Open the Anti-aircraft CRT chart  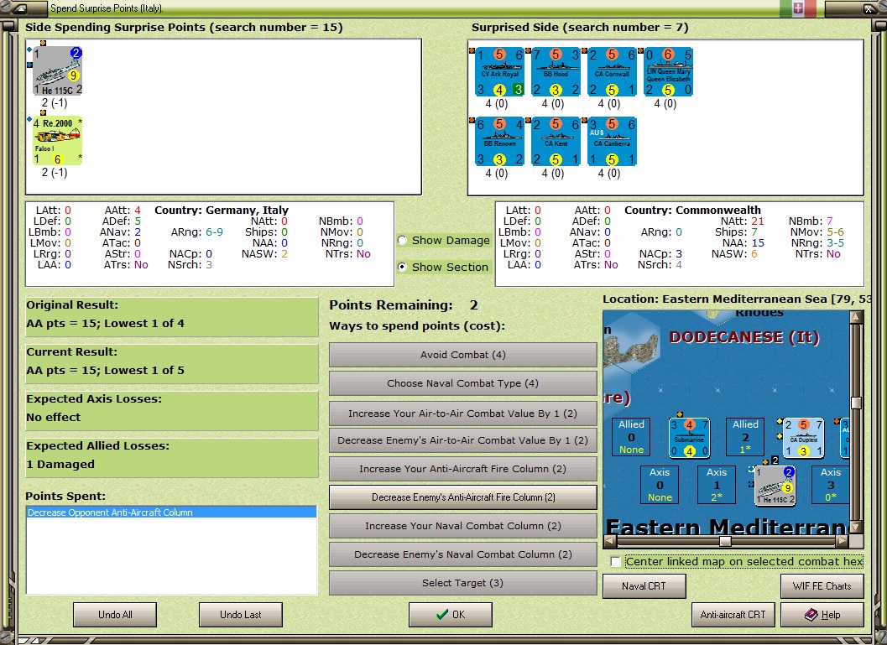point(733,615)
